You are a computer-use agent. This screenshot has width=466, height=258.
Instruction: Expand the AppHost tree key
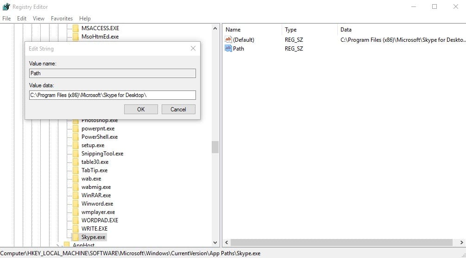coord(57,245)
